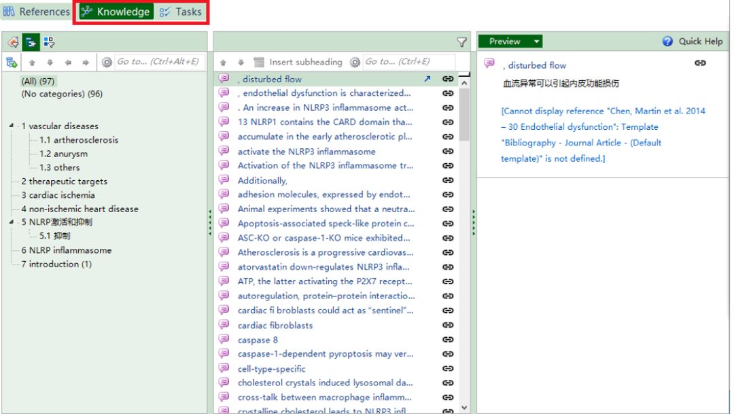734x414 pixels.
Task: Move knowledge item up in middle panel
Action: click(x=224, y=63)
